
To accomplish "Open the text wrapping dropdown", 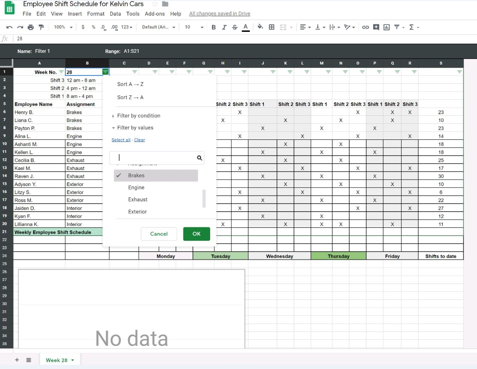I will coord(334,27).
